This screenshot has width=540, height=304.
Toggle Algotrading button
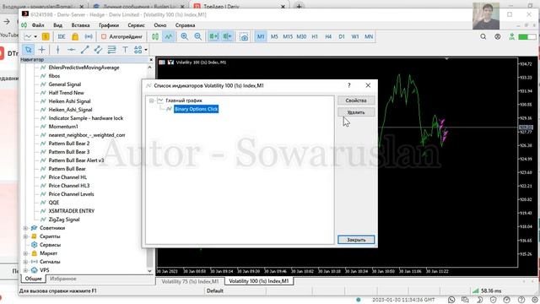[121, 36]
